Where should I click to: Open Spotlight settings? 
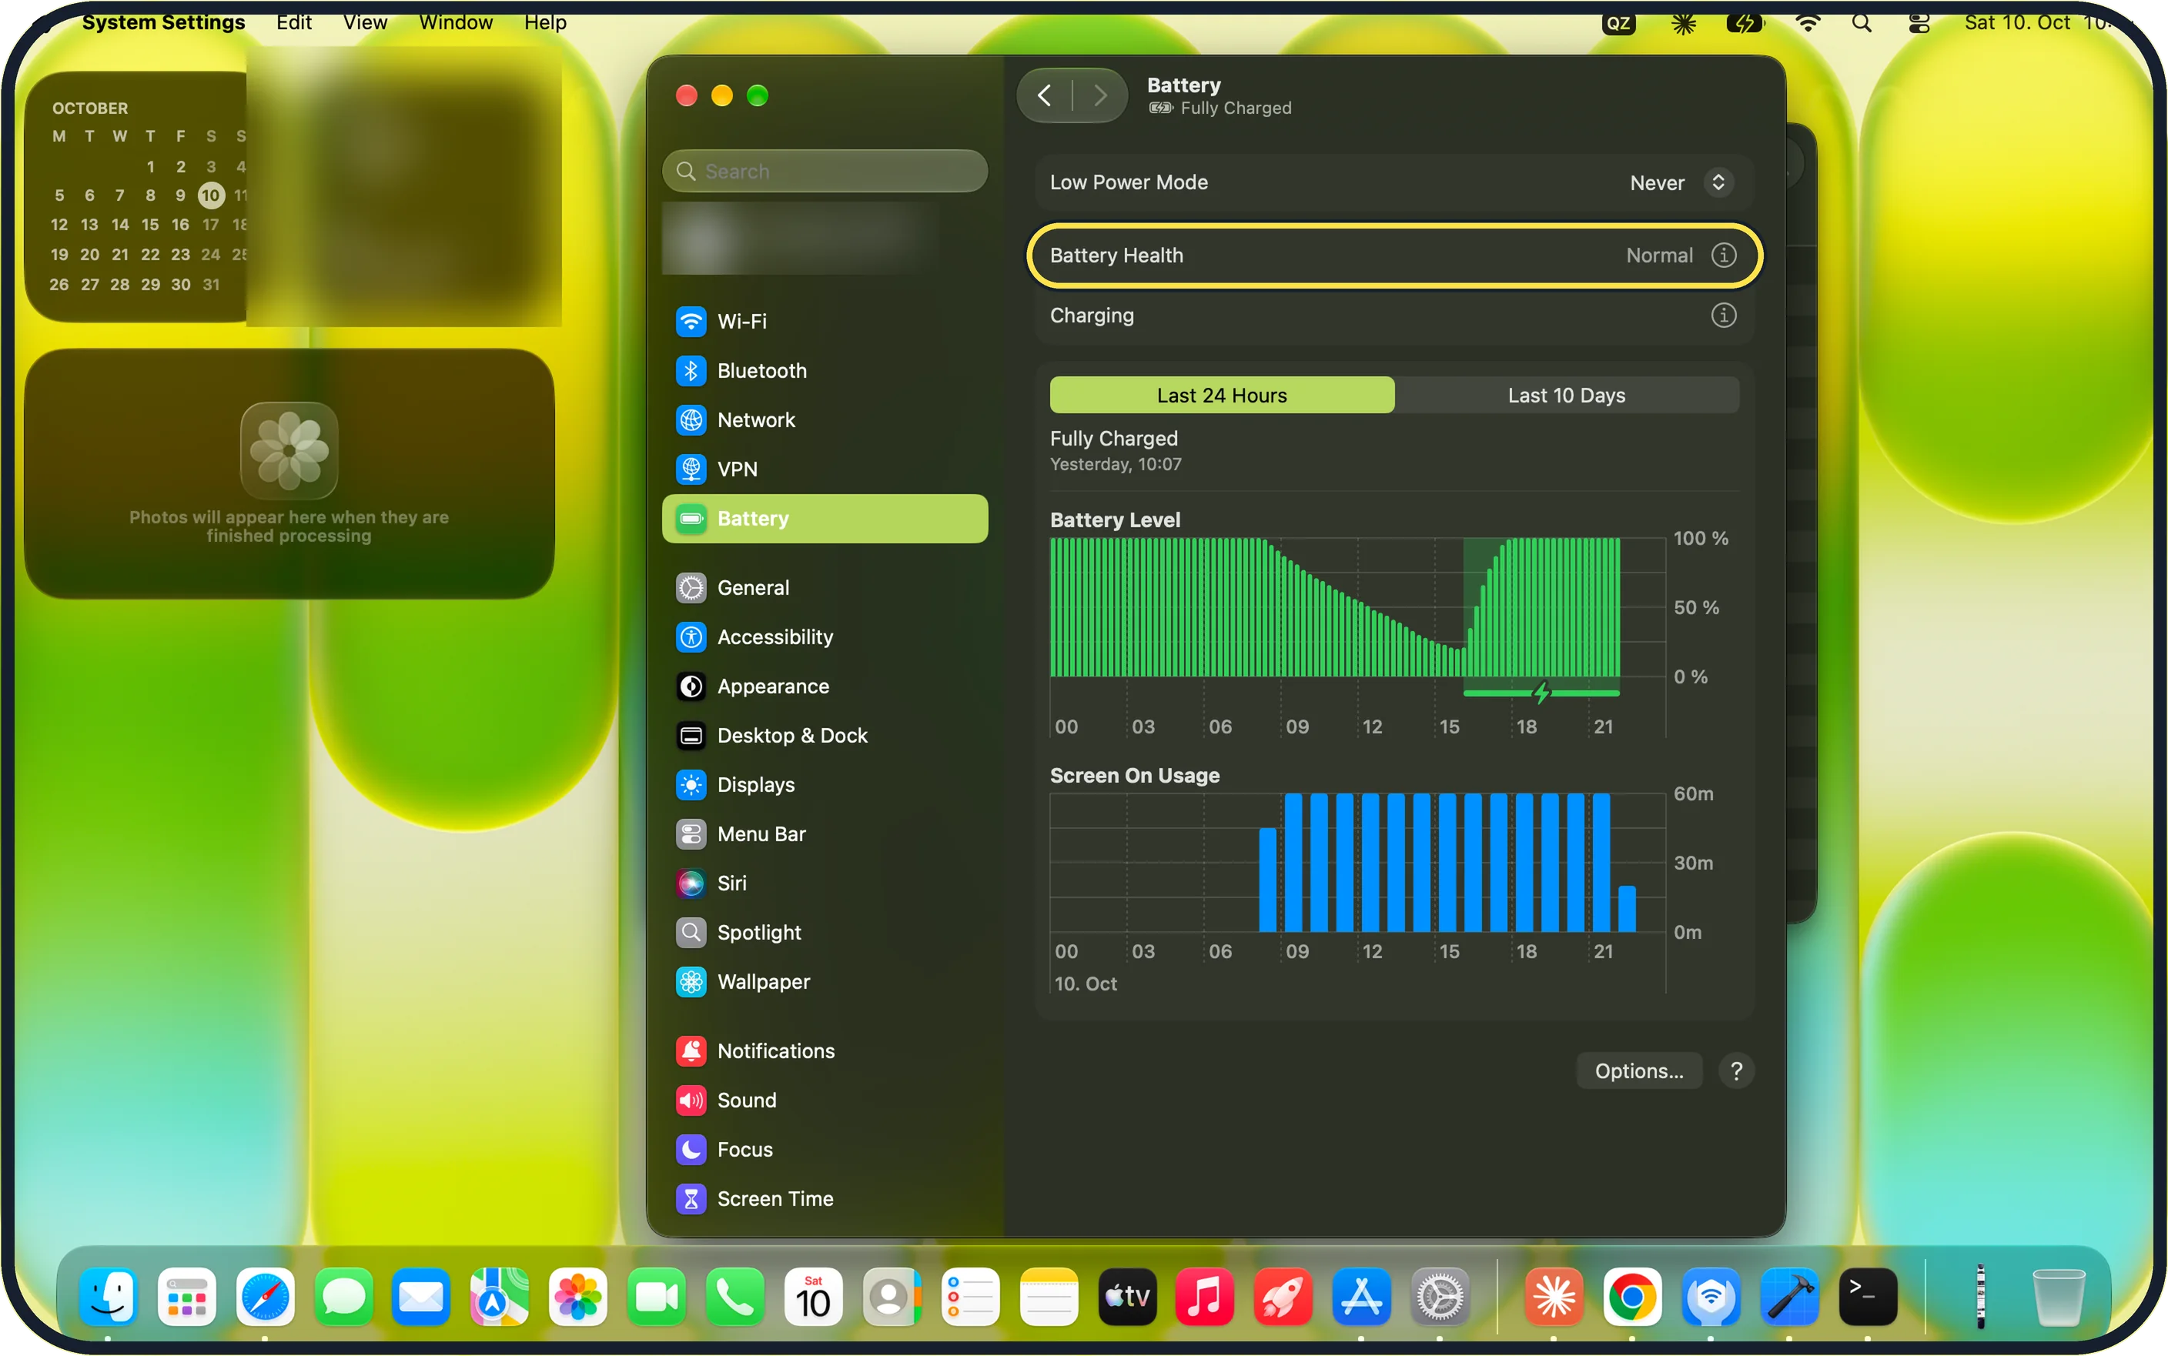825,933
